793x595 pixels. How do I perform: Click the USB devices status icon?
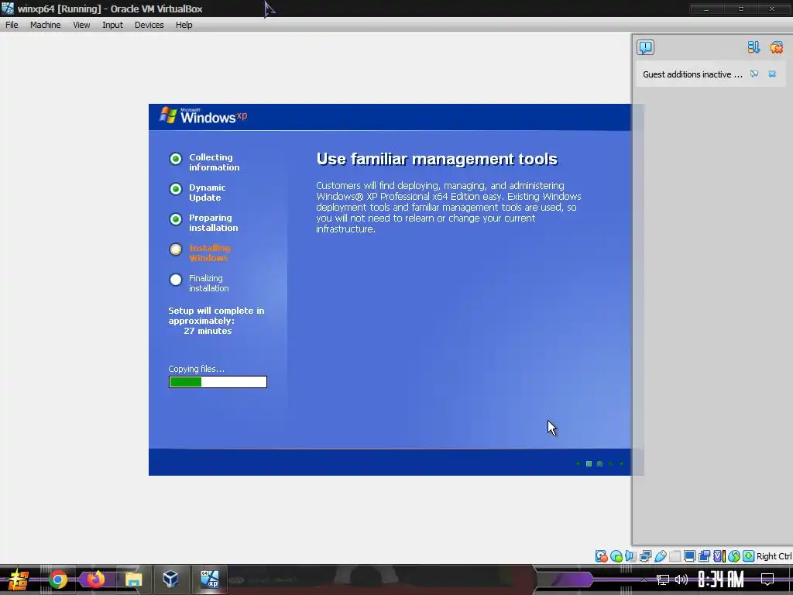tap(660, 556)
